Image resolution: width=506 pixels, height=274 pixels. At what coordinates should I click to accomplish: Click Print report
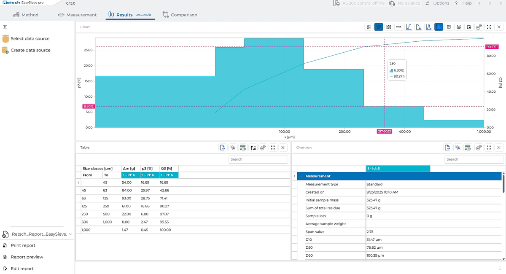pos(23,245)
